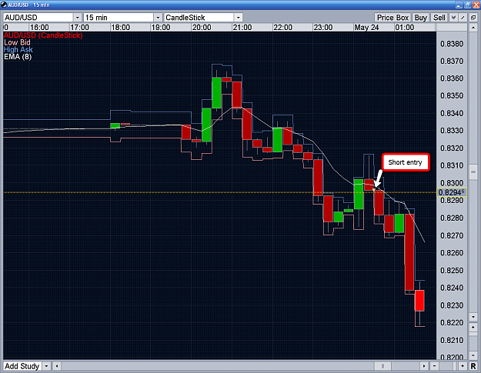Click the horizontal zoom in plus button
The width and height of the screenshot is (481, 373).
[x=463, y=366]
